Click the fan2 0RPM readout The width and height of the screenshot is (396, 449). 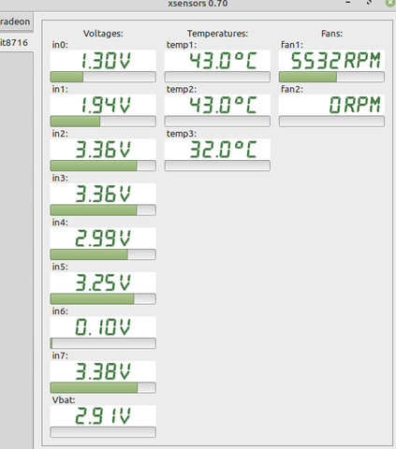331,105
